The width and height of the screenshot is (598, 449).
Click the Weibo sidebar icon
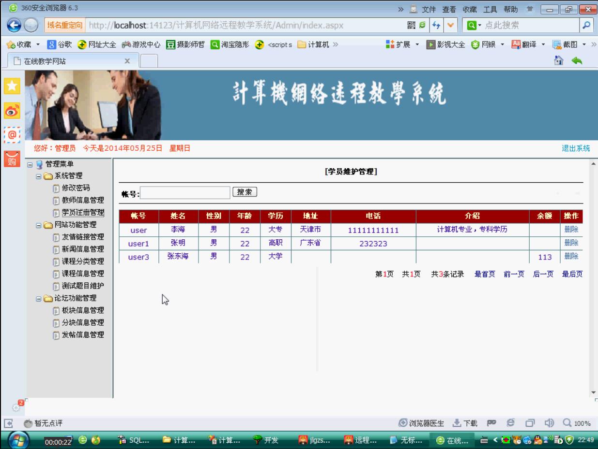click(11, 110)
